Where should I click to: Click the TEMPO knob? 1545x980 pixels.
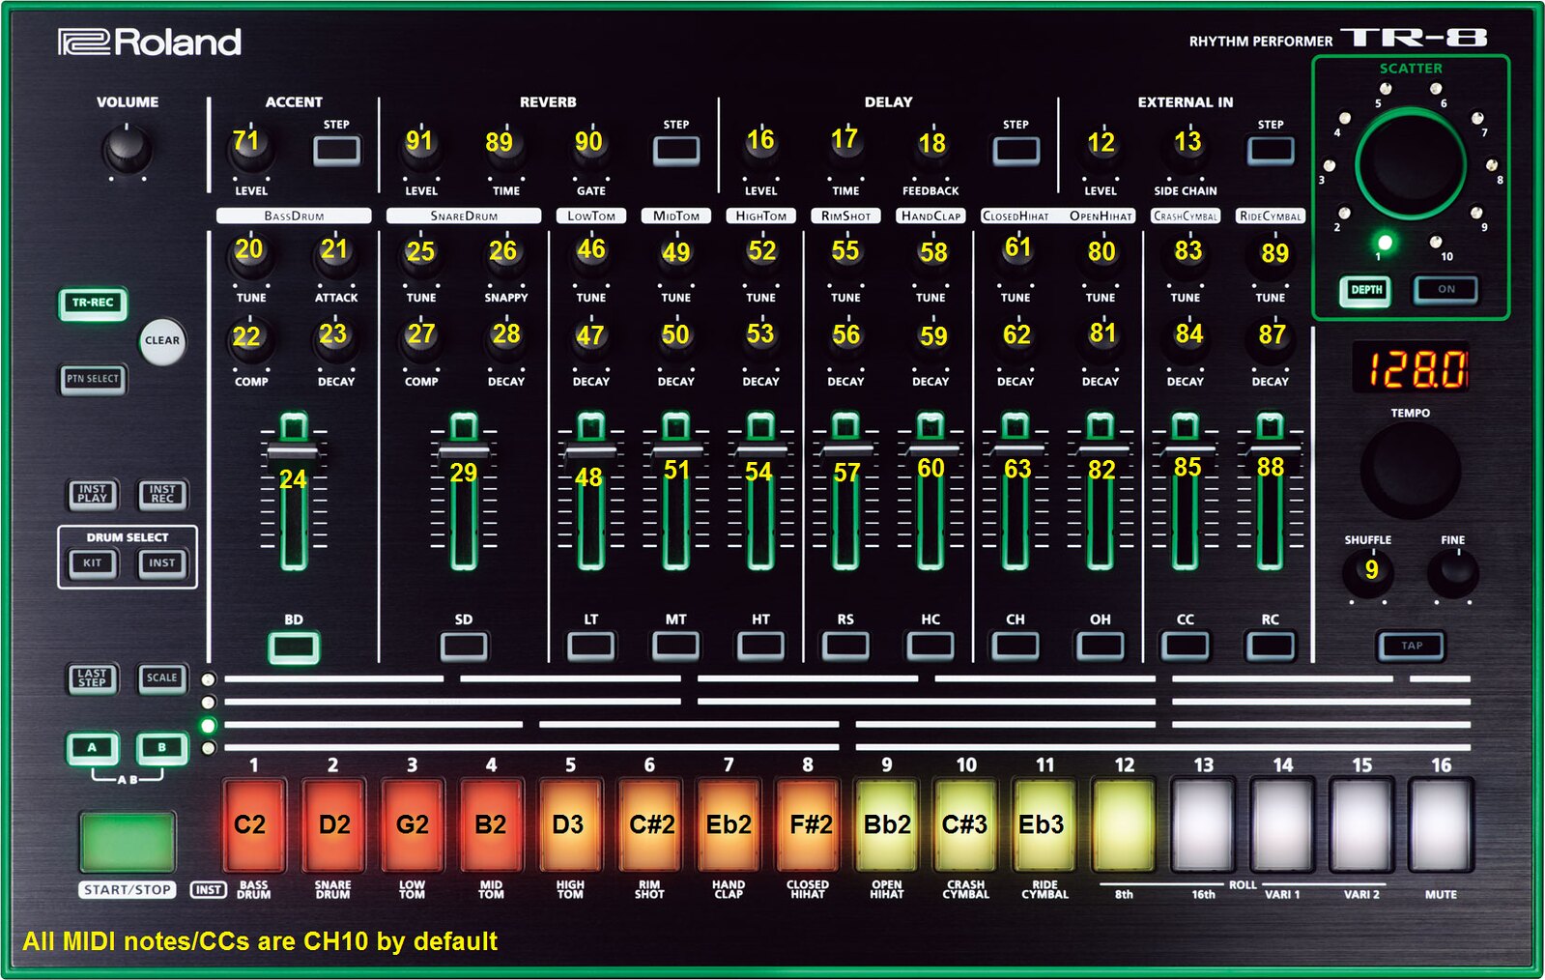point(1410,471)
